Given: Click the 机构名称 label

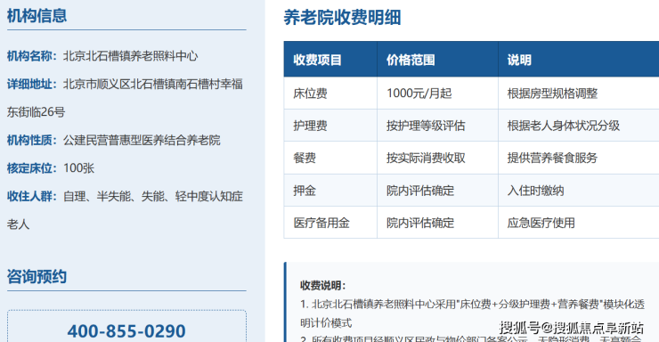Looking at the screenshot, I should (31, 56).
